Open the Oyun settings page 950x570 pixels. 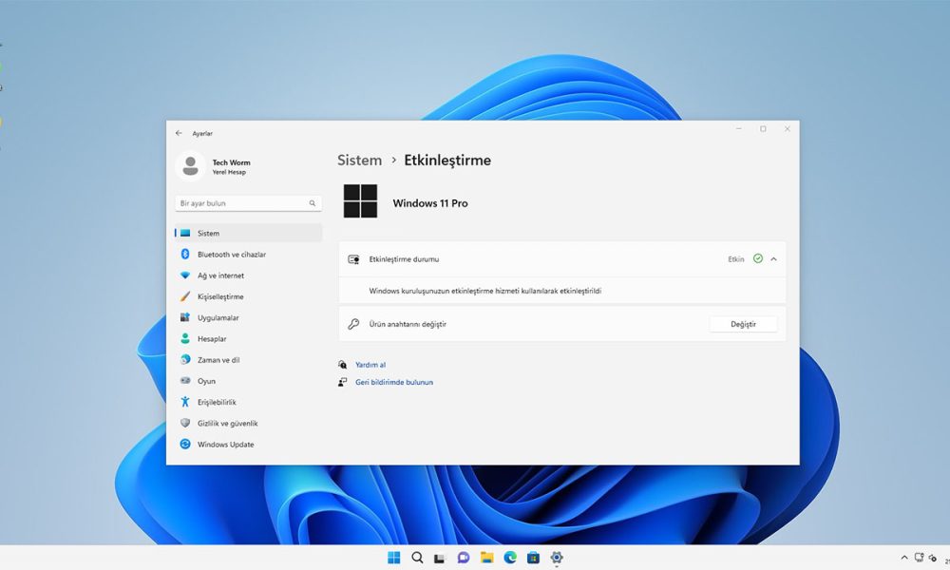tap(206, 381)
